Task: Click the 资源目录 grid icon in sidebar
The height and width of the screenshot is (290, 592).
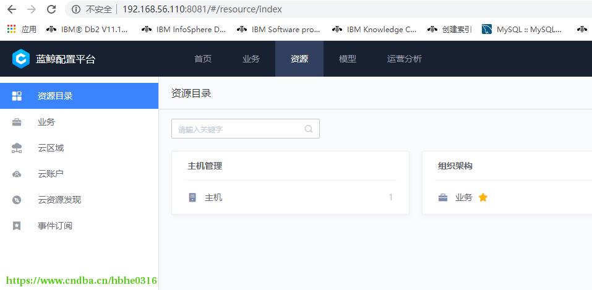Action: click(x=17, y=96)
